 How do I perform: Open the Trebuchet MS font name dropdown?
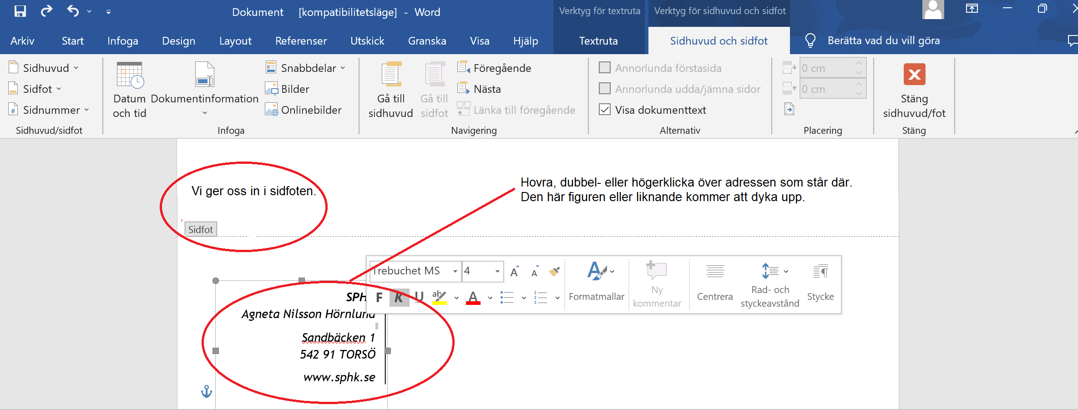click(455, 271)
